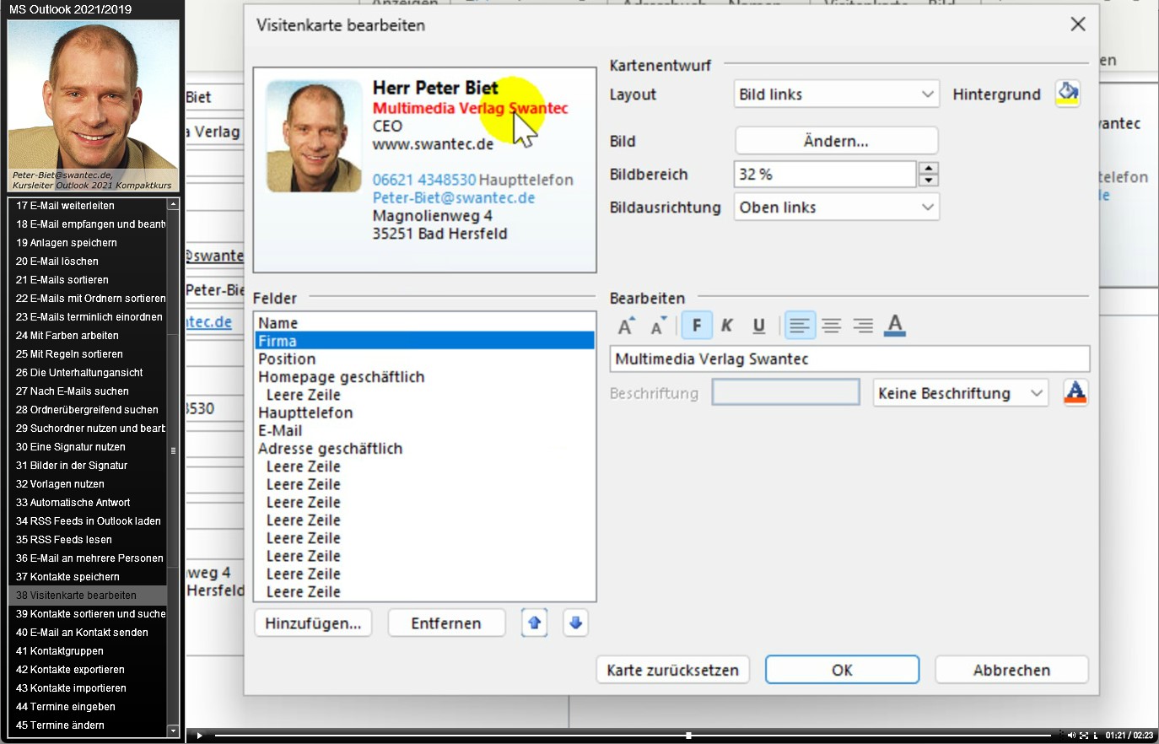Toggle bold formatting (F)
The image size is (1159, 744).
(697, 326)
